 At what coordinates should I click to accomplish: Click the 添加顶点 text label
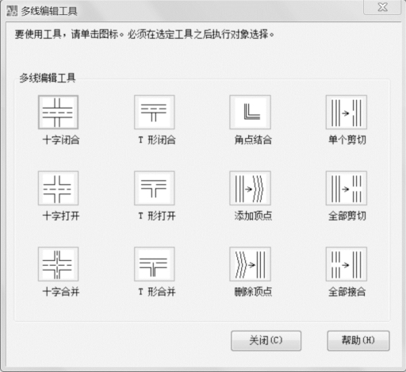coord(253,216)
